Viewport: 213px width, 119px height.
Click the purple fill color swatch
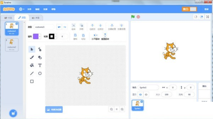tap(36, 36)
